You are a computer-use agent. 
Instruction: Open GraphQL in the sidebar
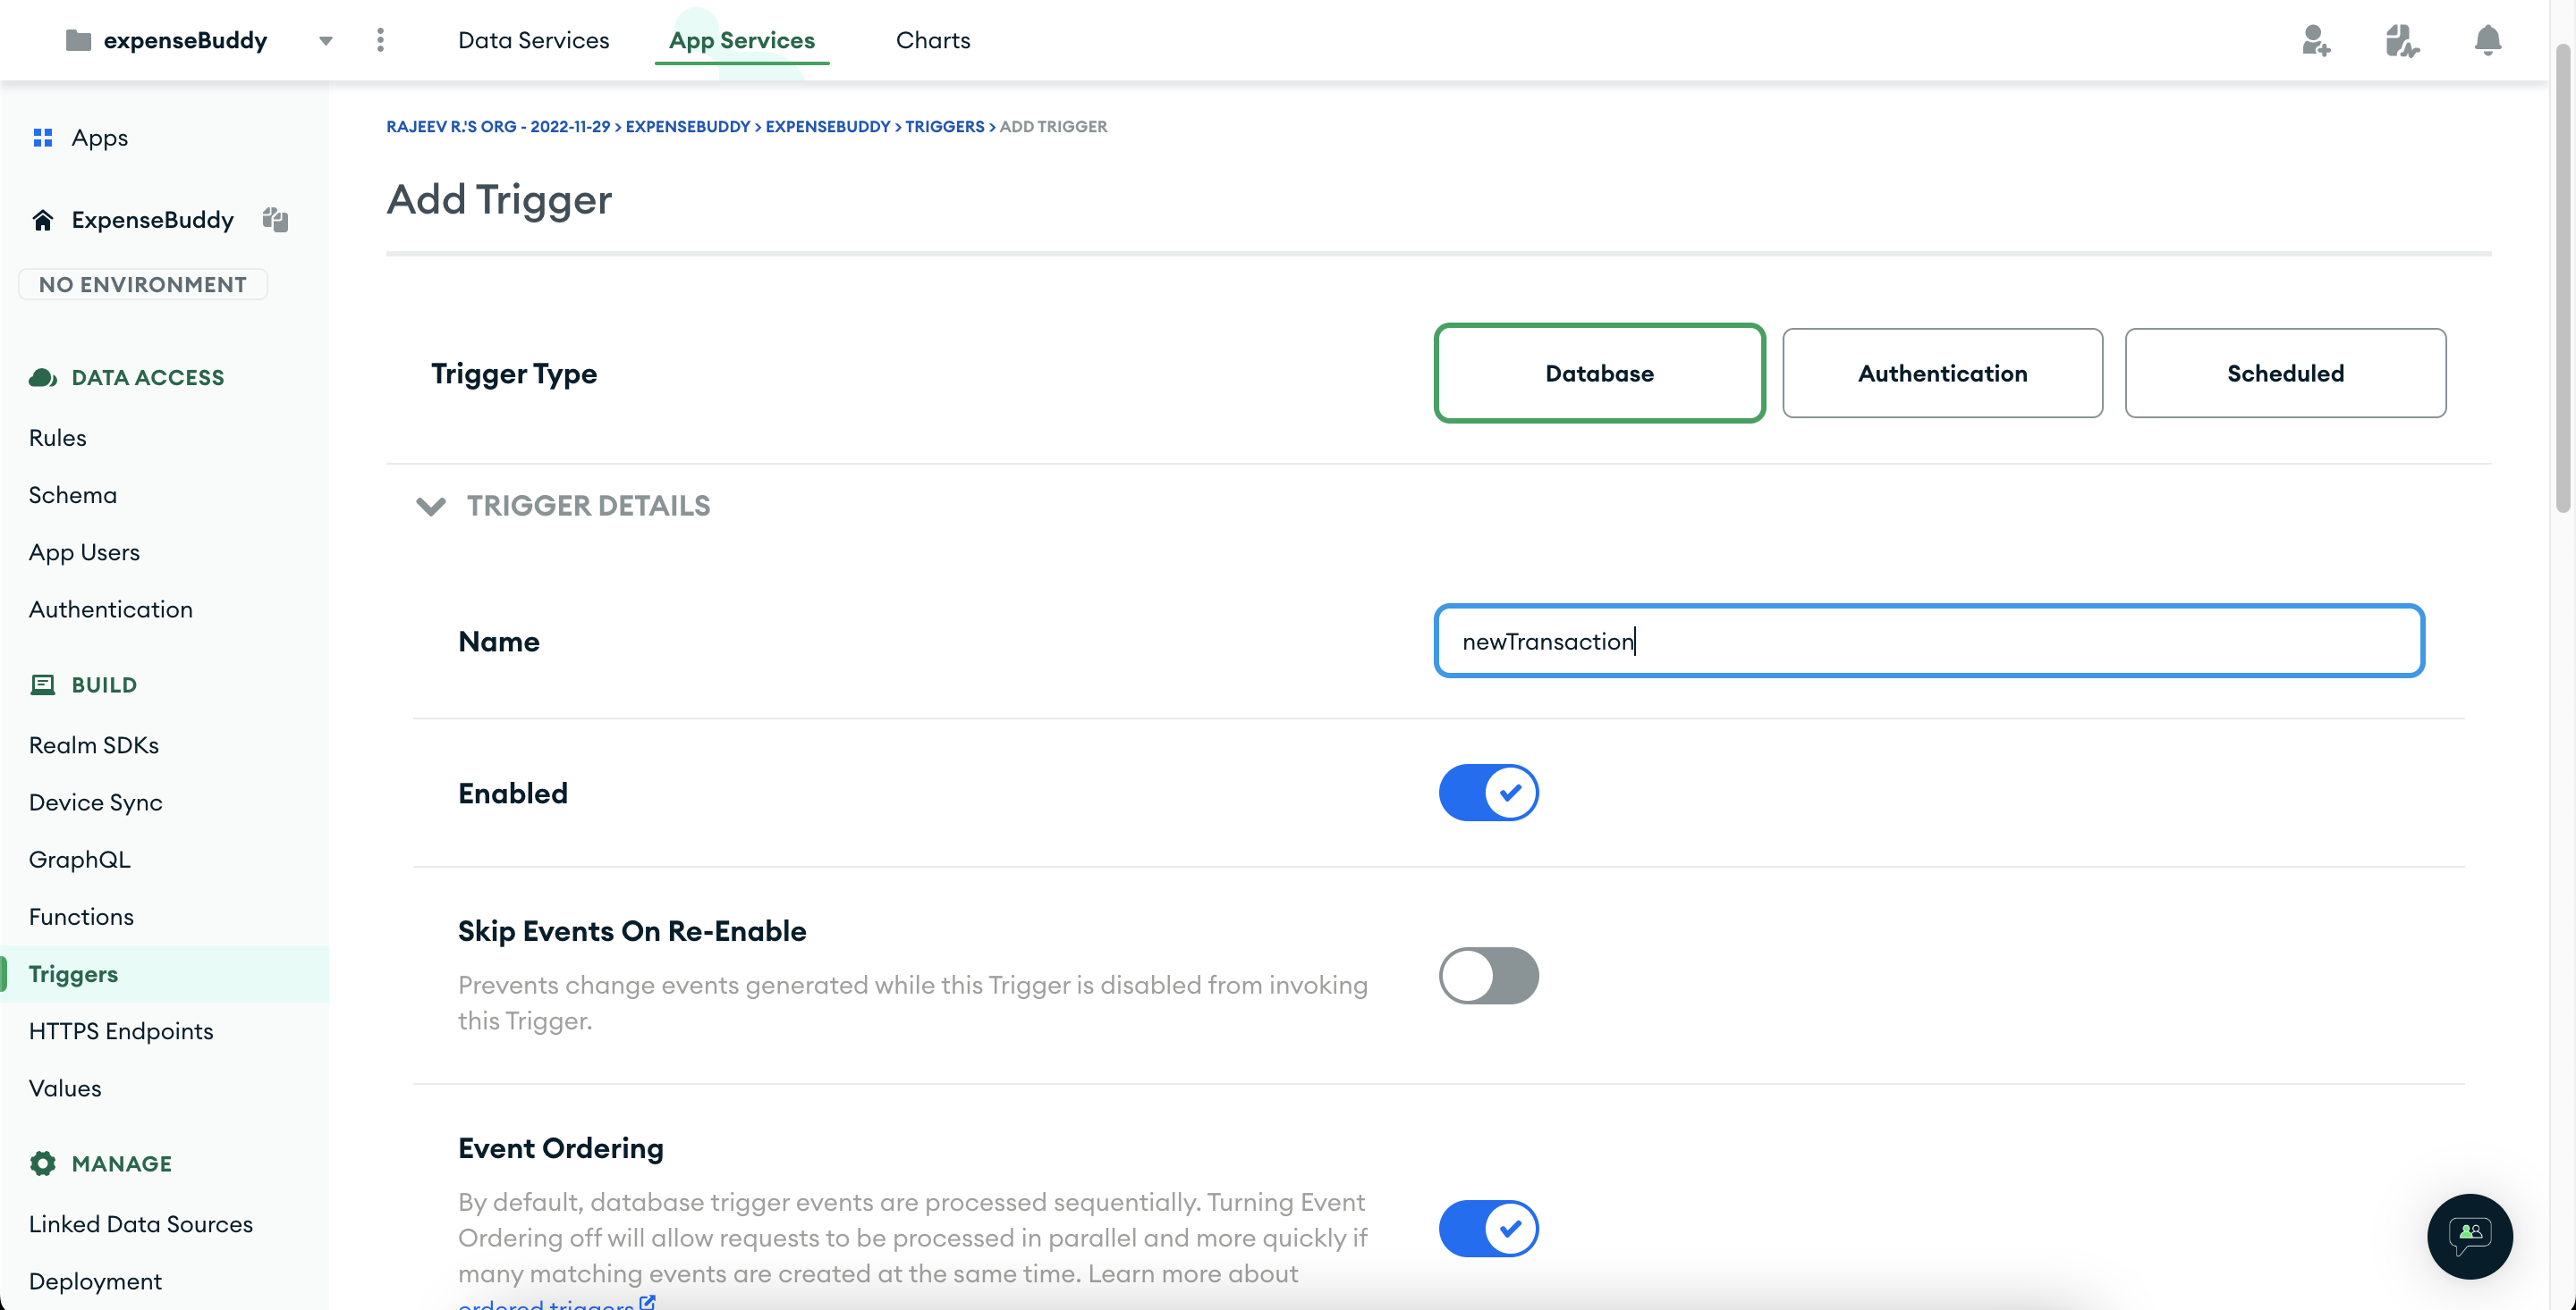(x=79, y=859)
